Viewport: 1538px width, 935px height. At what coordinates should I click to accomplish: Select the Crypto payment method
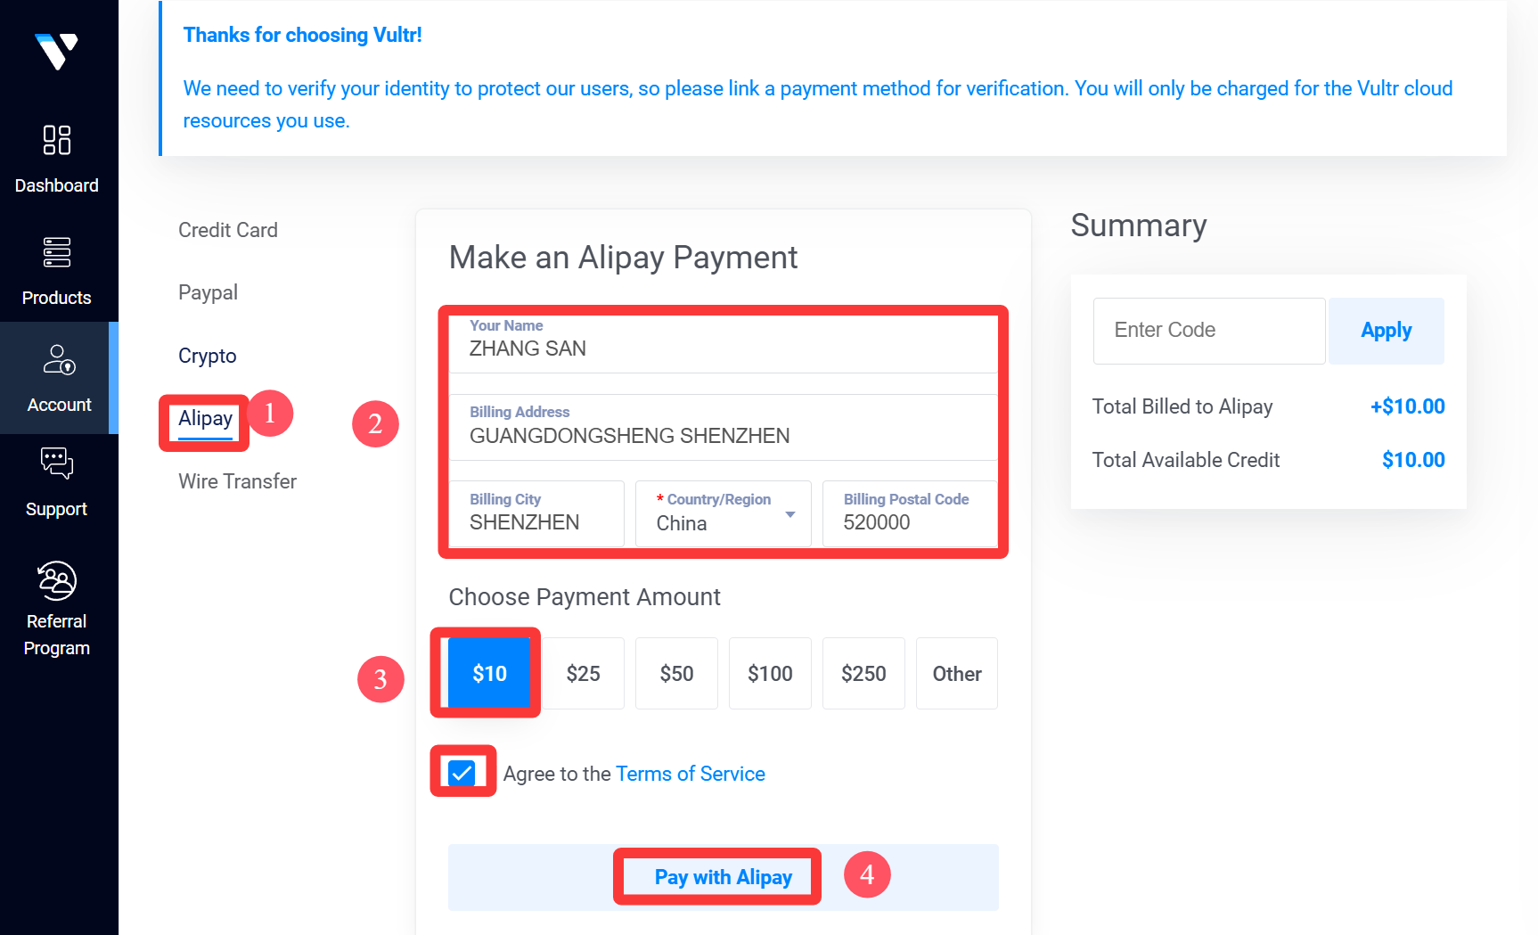pos(208,356)
